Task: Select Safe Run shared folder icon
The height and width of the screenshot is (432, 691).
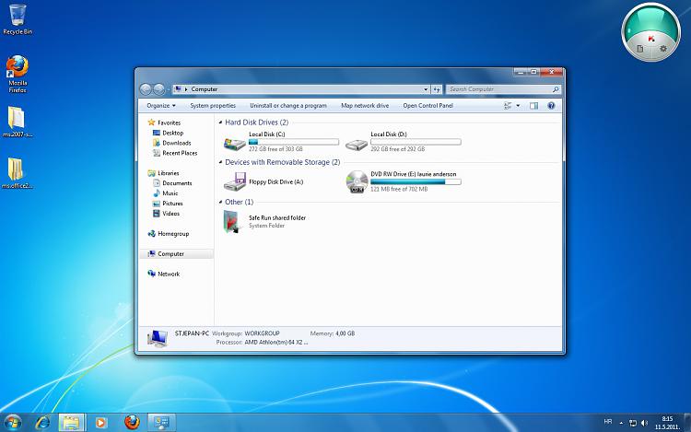Action: 232,221
